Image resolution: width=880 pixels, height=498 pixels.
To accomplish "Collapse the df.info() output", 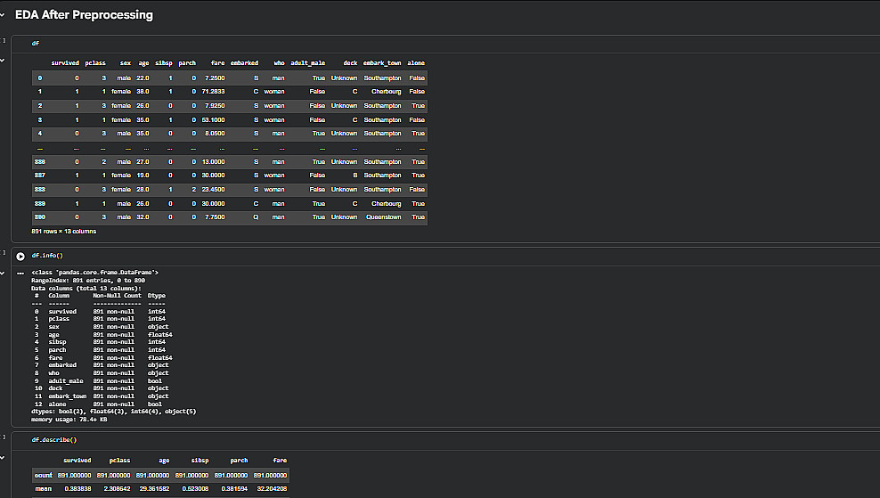I will 3,273.
